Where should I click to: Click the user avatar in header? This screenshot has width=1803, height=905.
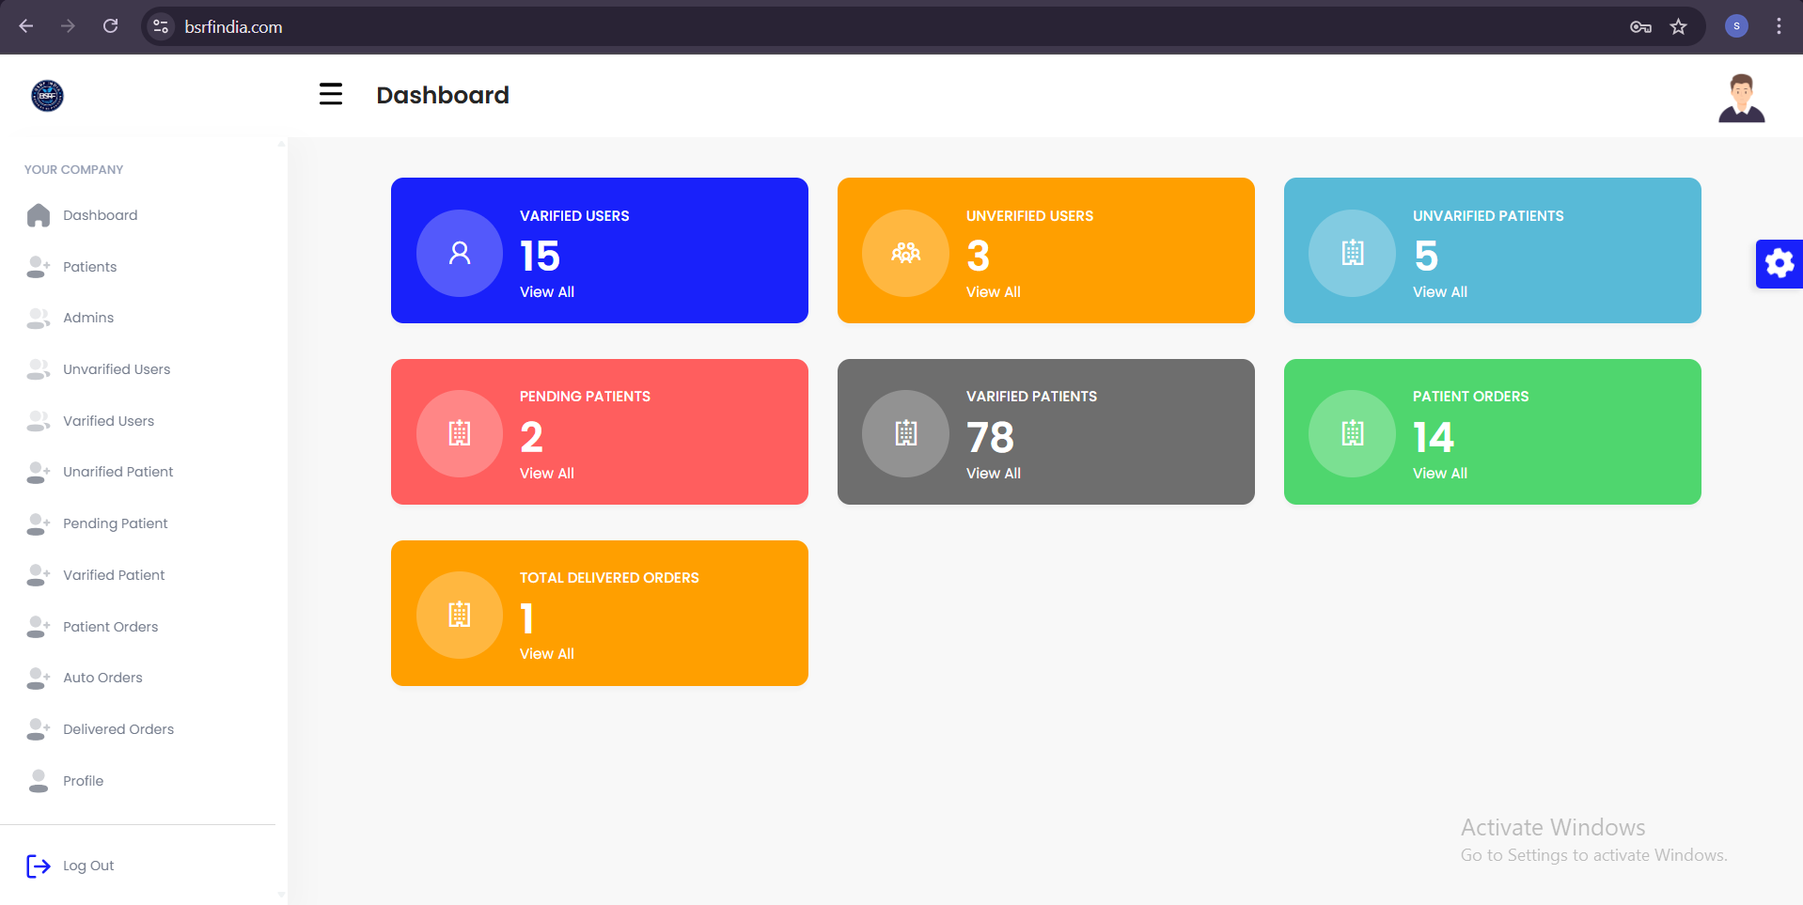point(1741,98)
